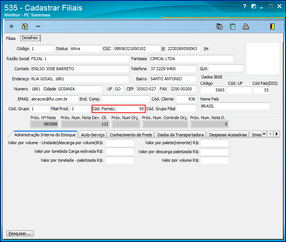The width and height of the screenshot is (286, 242).
Task: Click the copy documents toolbar icon
Action: 219,27
